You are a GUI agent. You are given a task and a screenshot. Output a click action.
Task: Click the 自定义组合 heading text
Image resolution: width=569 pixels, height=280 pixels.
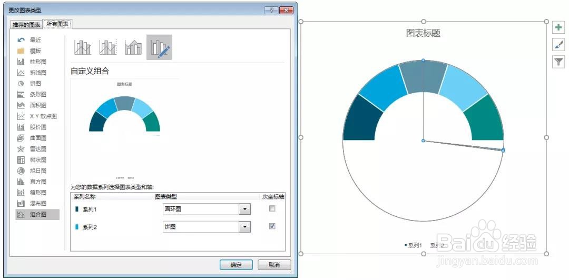90,71
